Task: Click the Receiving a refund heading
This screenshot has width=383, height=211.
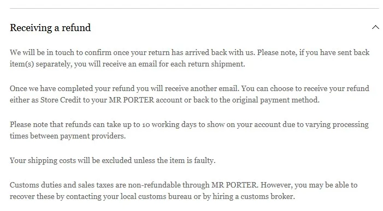Action: coord(50,28)
